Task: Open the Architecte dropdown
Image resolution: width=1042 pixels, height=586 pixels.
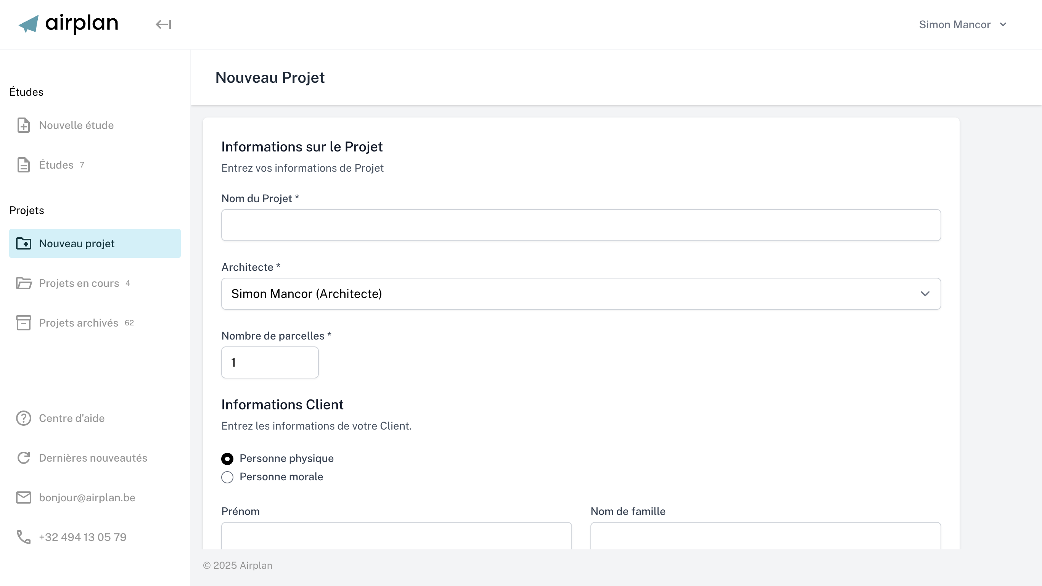Action: (x=581, y=293)
